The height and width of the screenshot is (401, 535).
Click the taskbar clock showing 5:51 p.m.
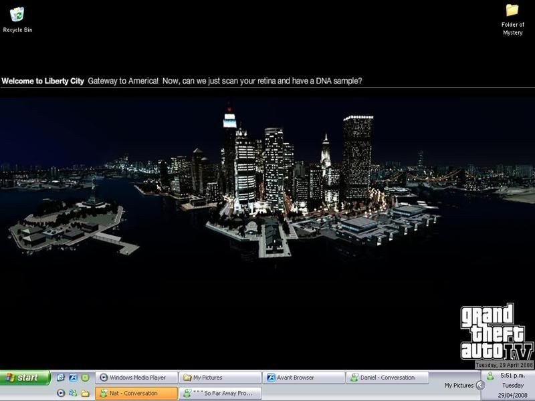tap(512, 376)
